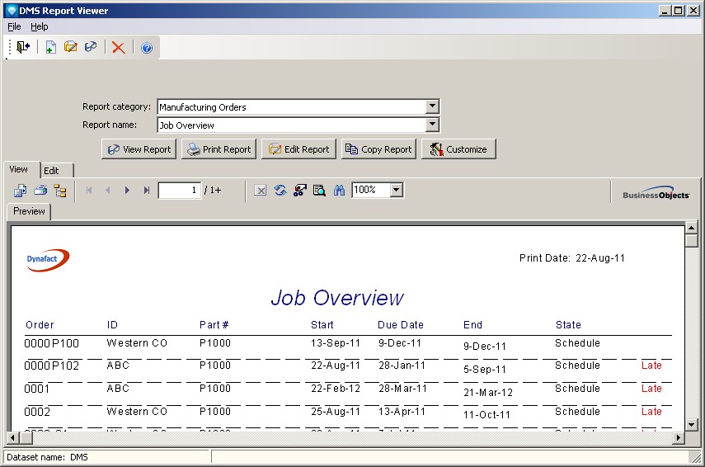705x467 pixels.
Task: Click the new report icon with green plus
Action: (50, 48)
